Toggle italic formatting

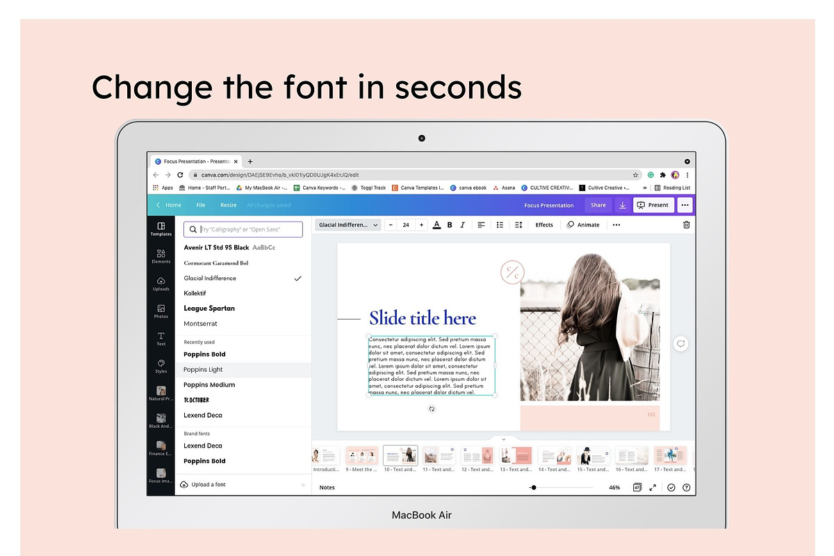464,224
